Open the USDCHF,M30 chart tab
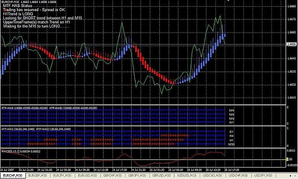 point(238,176)
